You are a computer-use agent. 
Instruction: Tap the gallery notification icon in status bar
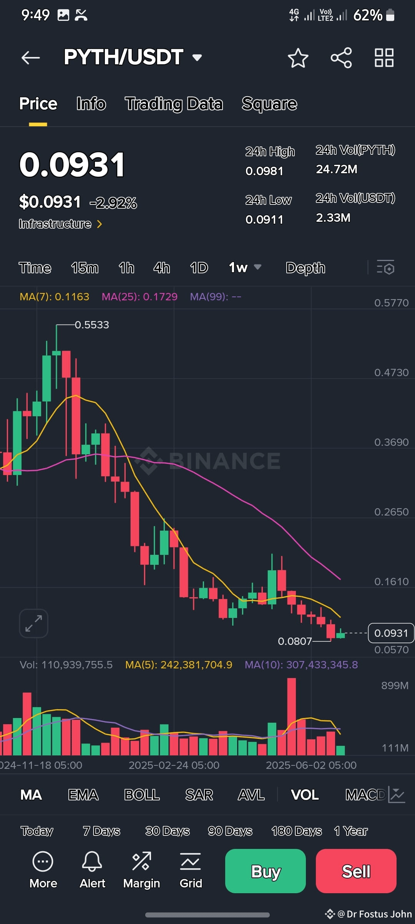pos(63,15)
